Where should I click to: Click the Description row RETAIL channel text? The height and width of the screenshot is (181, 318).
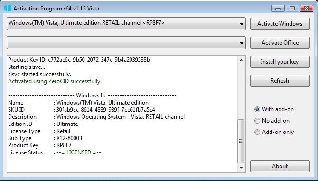(165, 117)
